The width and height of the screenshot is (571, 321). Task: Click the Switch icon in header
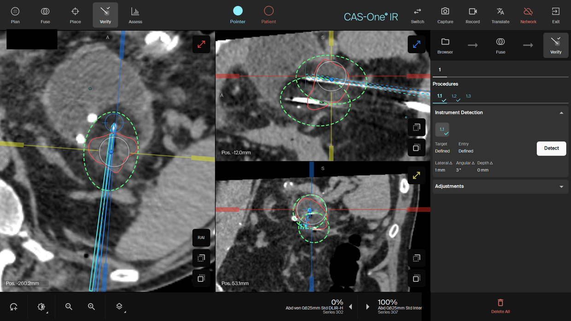[x=417, y=15]
